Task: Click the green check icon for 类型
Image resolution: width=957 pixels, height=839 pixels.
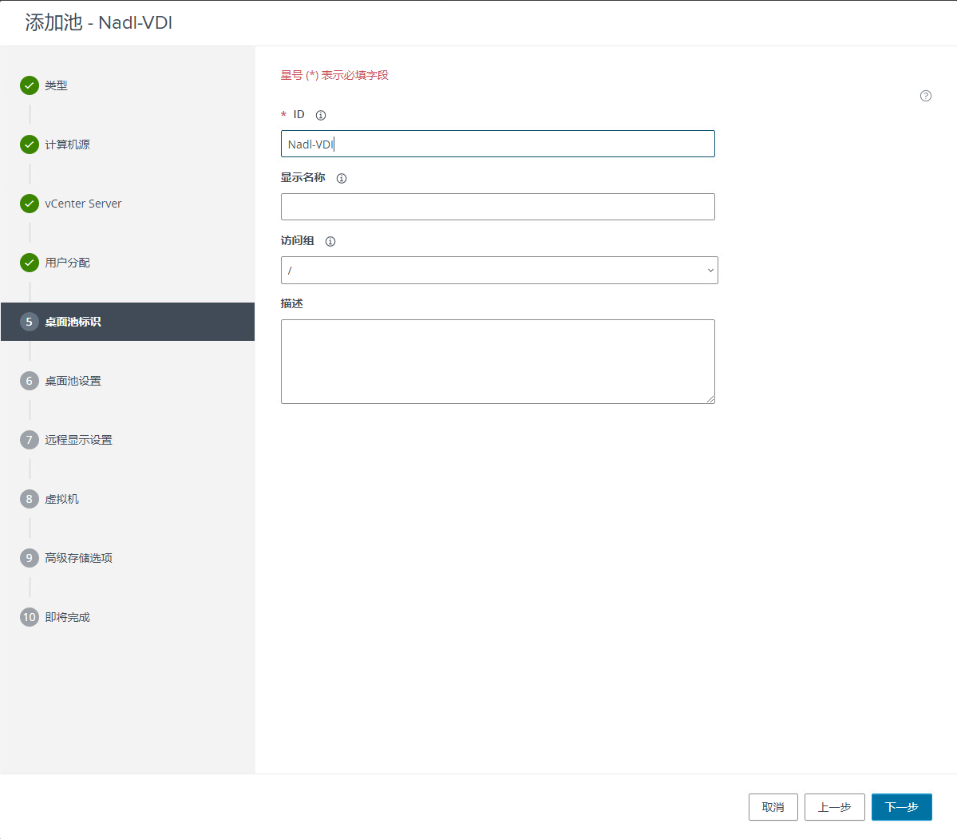Action: (30, 85)
